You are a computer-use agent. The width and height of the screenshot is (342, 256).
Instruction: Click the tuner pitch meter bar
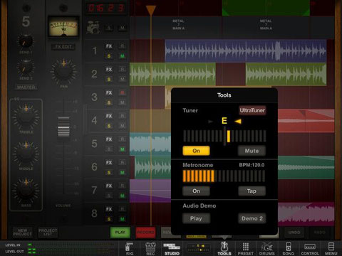point(224,136)
